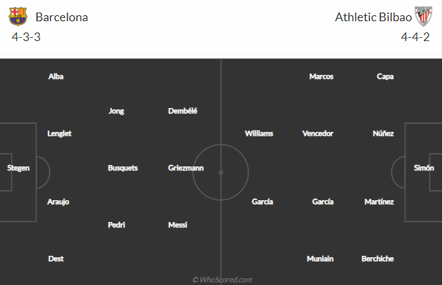The width and height of the screenshot is (442, 285).
Task: Select Vencedor in Athletic's midfield
Action: [318, 134]
